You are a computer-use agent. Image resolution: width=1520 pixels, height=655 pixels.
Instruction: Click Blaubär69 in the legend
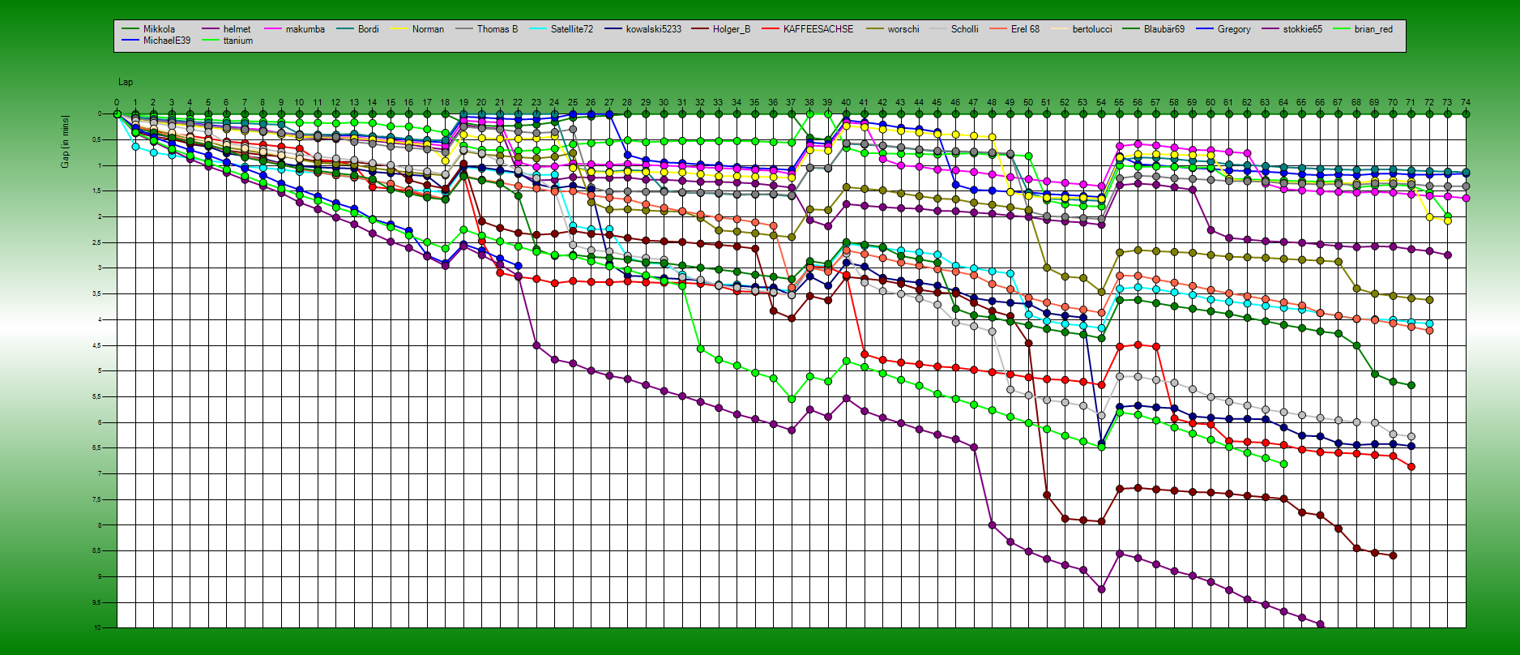coord(1163,29)
